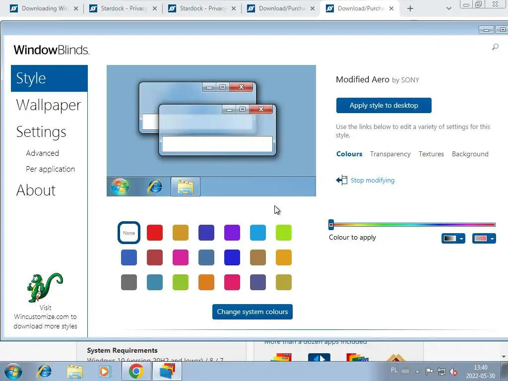Open Advanced settings sub-item

(43, 153)
